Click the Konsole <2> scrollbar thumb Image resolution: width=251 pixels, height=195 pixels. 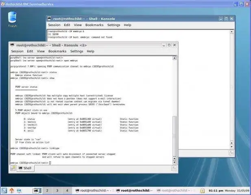[x=175, y=136]
